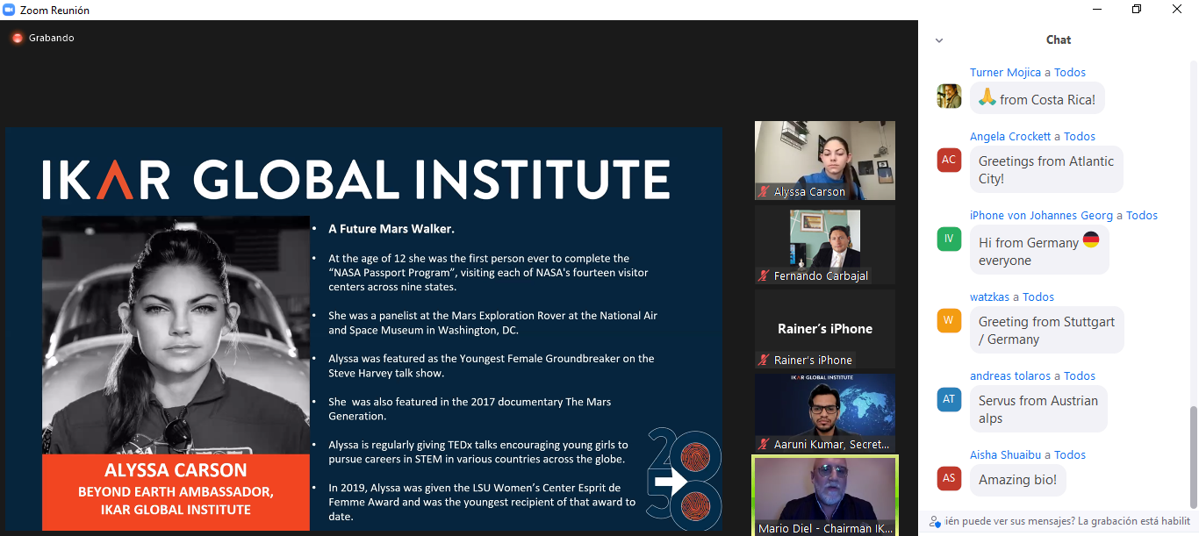Click the orange ALYSSA CARSON title banner
Screen dimensions: 1199x536
(x=176, y=491)
